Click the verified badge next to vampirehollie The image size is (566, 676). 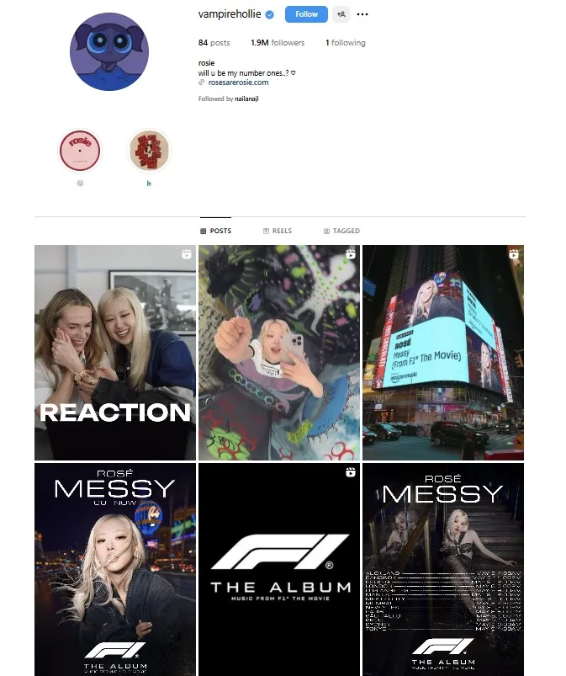pyautogui.click(x=270, y=14)
